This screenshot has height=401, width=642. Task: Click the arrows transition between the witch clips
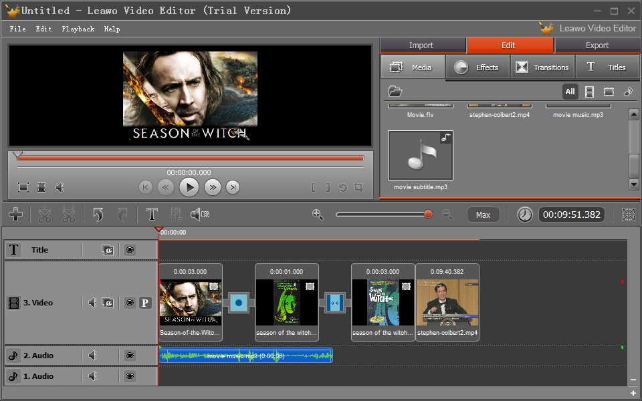click(x=335, y=303)
